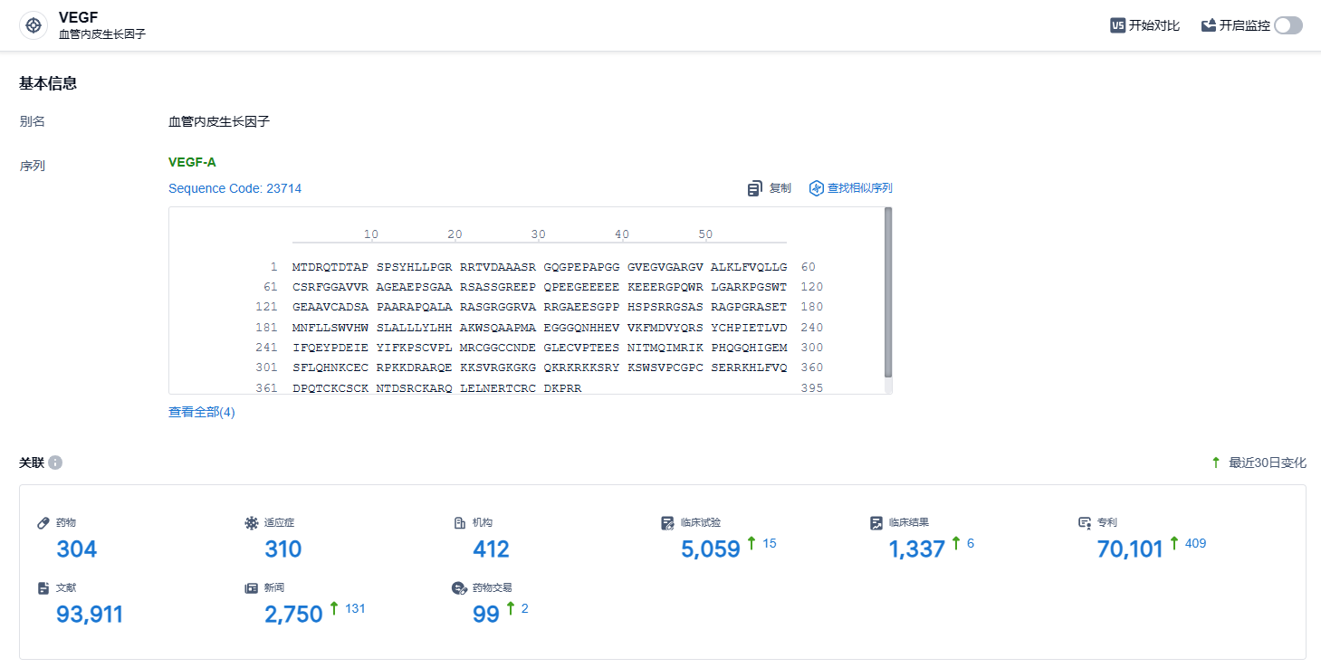Click 开始对比 to start comparison
1321x668 pixels.
tap(1154, 25)
